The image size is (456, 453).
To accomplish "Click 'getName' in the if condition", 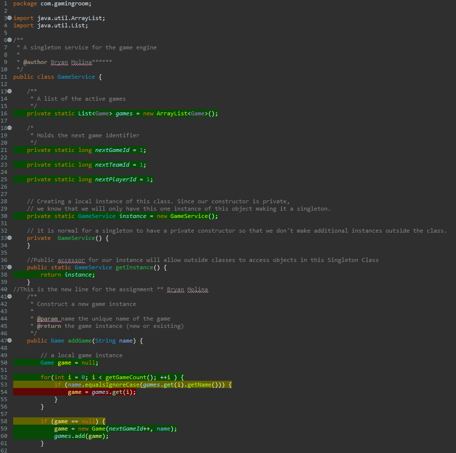I will [x=200, y=385].
